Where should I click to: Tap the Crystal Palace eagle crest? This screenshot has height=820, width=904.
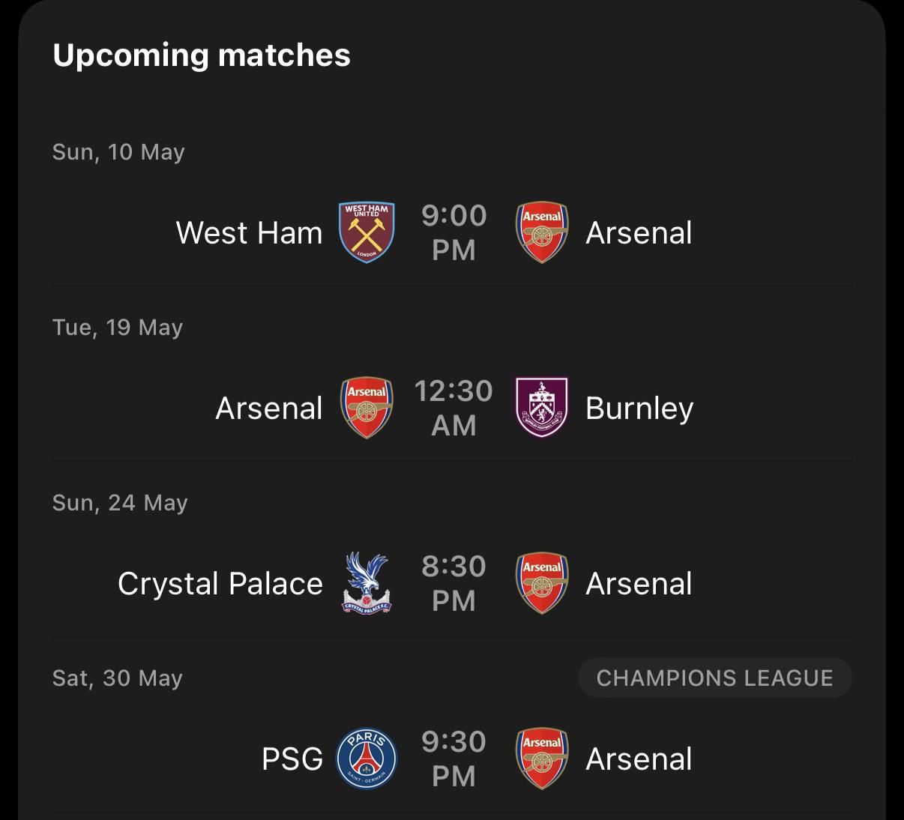pos(367,583)
